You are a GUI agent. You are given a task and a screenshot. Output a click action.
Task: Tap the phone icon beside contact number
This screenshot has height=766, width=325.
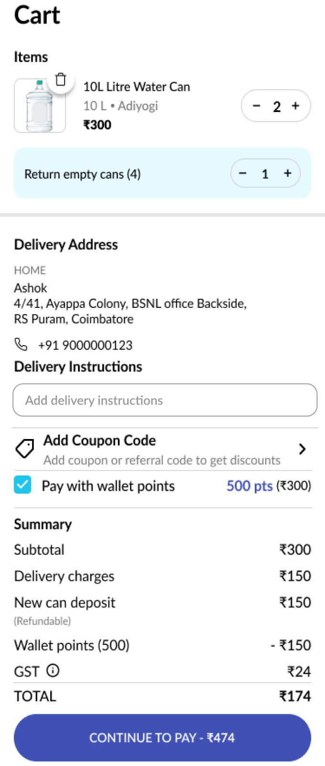click(x=21, y=344)
